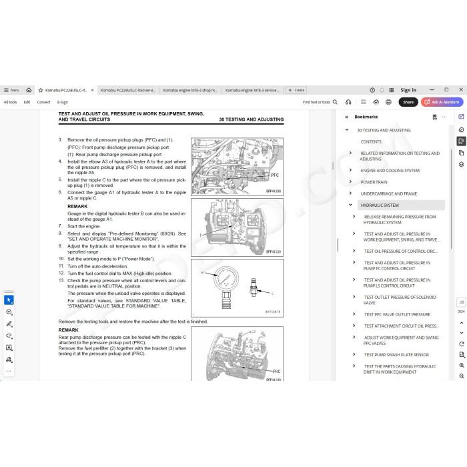This screenshot has height=467, width=467.
Task: Collapse the 30 TESTING AND ADJUSTING bookmark
Action: [x=347, y=130]
